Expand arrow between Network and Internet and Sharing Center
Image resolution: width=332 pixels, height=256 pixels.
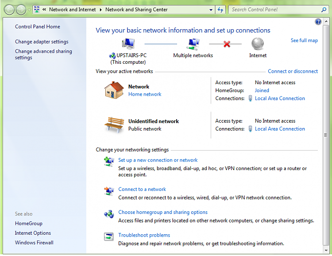(101, 10)
